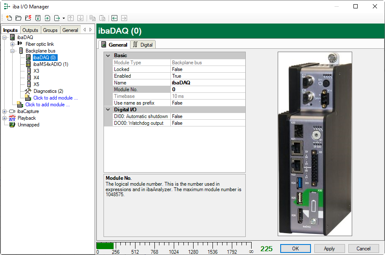Screen dimensions: 385x255
Task: Open a configuration with the folder icon
Action: [19, 18]
